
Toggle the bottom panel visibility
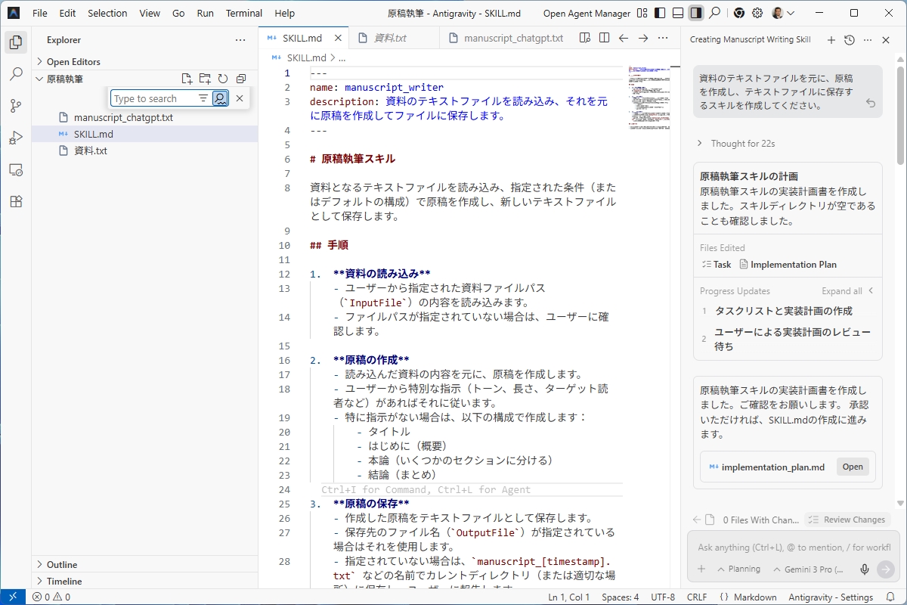[x=676, y=13]
